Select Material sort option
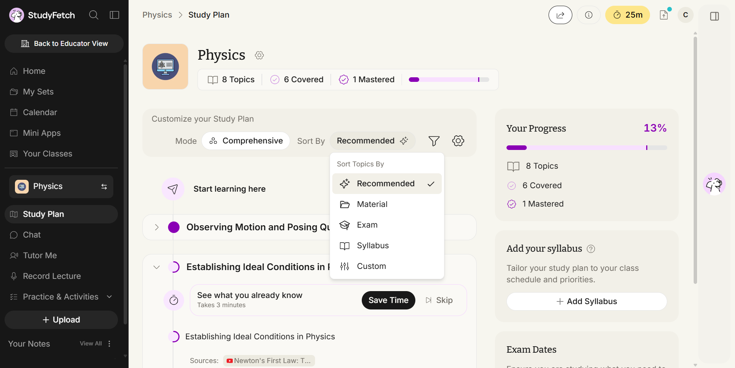The width and height of the screenshot is (735, 368). (x=387, y=204)
